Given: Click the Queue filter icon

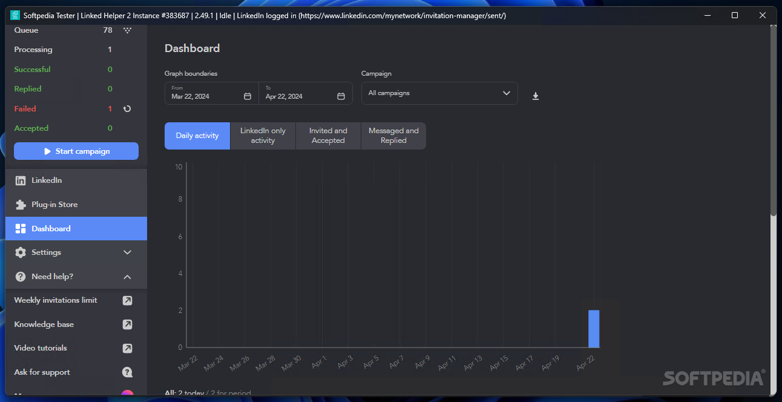Looking at the screenshot, I should (127, 30).
